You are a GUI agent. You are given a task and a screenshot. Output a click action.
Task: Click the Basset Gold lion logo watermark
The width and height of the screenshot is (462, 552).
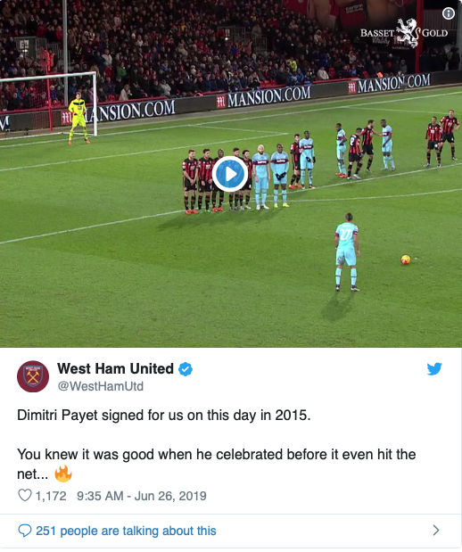(406, 32)
